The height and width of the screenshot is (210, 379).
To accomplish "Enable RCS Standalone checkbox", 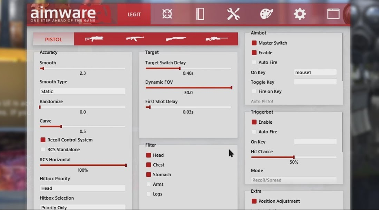I will point(43,150).
